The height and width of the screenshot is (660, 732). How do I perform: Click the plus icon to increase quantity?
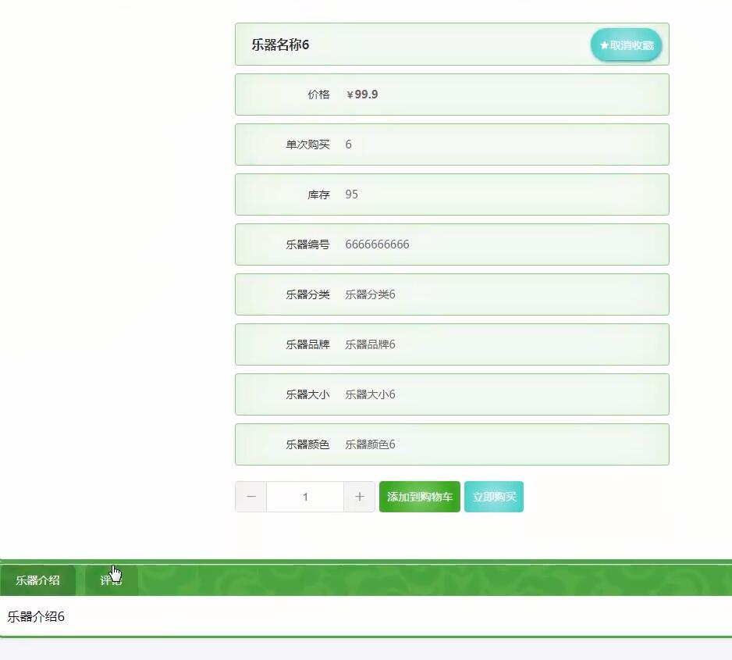pos(359,496)
